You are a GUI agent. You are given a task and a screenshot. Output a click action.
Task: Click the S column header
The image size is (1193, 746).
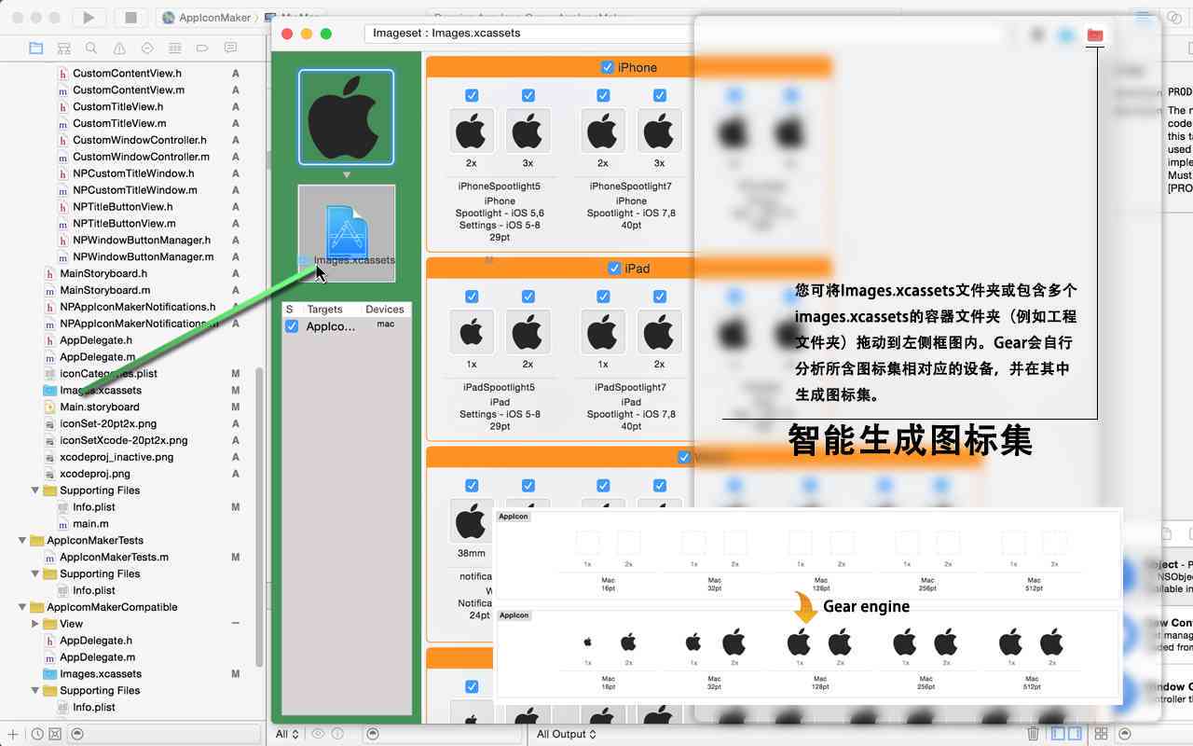(x=290, y=309)
